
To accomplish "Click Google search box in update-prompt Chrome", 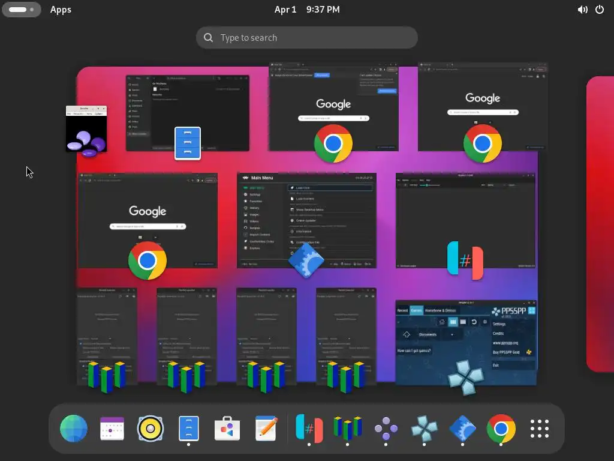I will coord(333,118).
